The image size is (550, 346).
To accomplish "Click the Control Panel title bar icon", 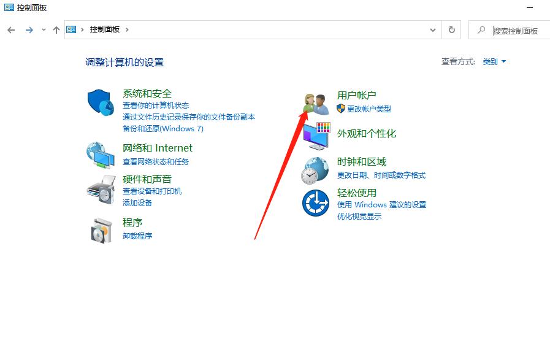I will [x=9, y=7].
